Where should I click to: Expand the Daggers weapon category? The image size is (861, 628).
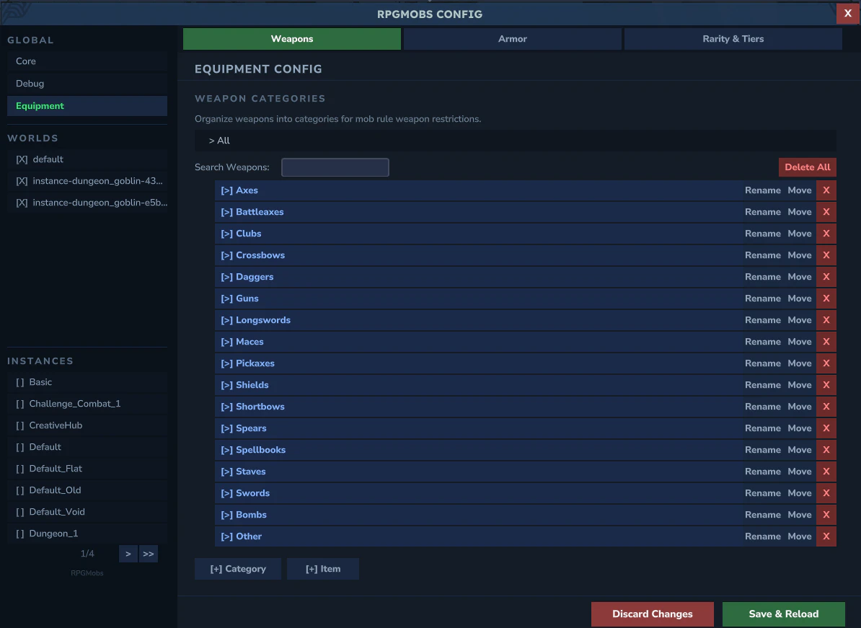[x=226, y=276]
